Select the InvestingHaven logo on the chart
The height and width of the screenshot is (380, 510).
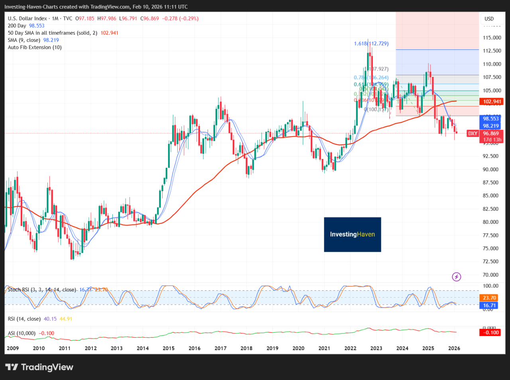pos(352,235)
